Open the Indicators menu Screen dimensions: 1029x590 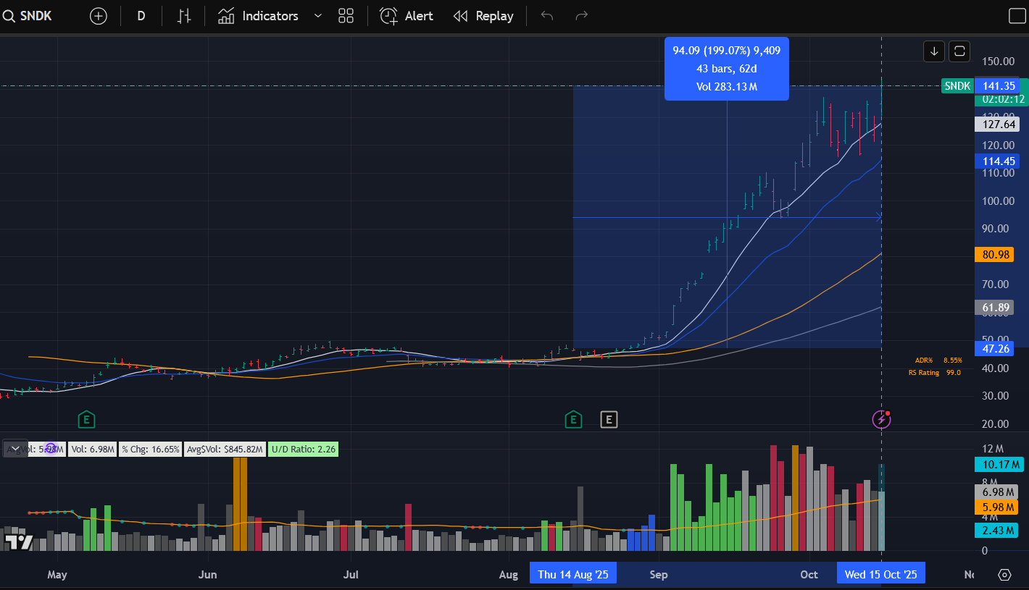click(258, 16)
